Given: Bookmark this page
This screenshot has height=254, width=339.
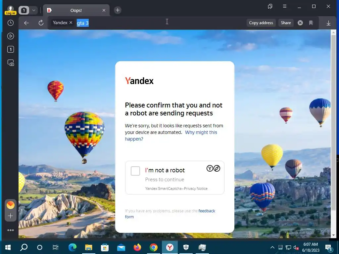Looking at the screenshot, I should point(311,23).
